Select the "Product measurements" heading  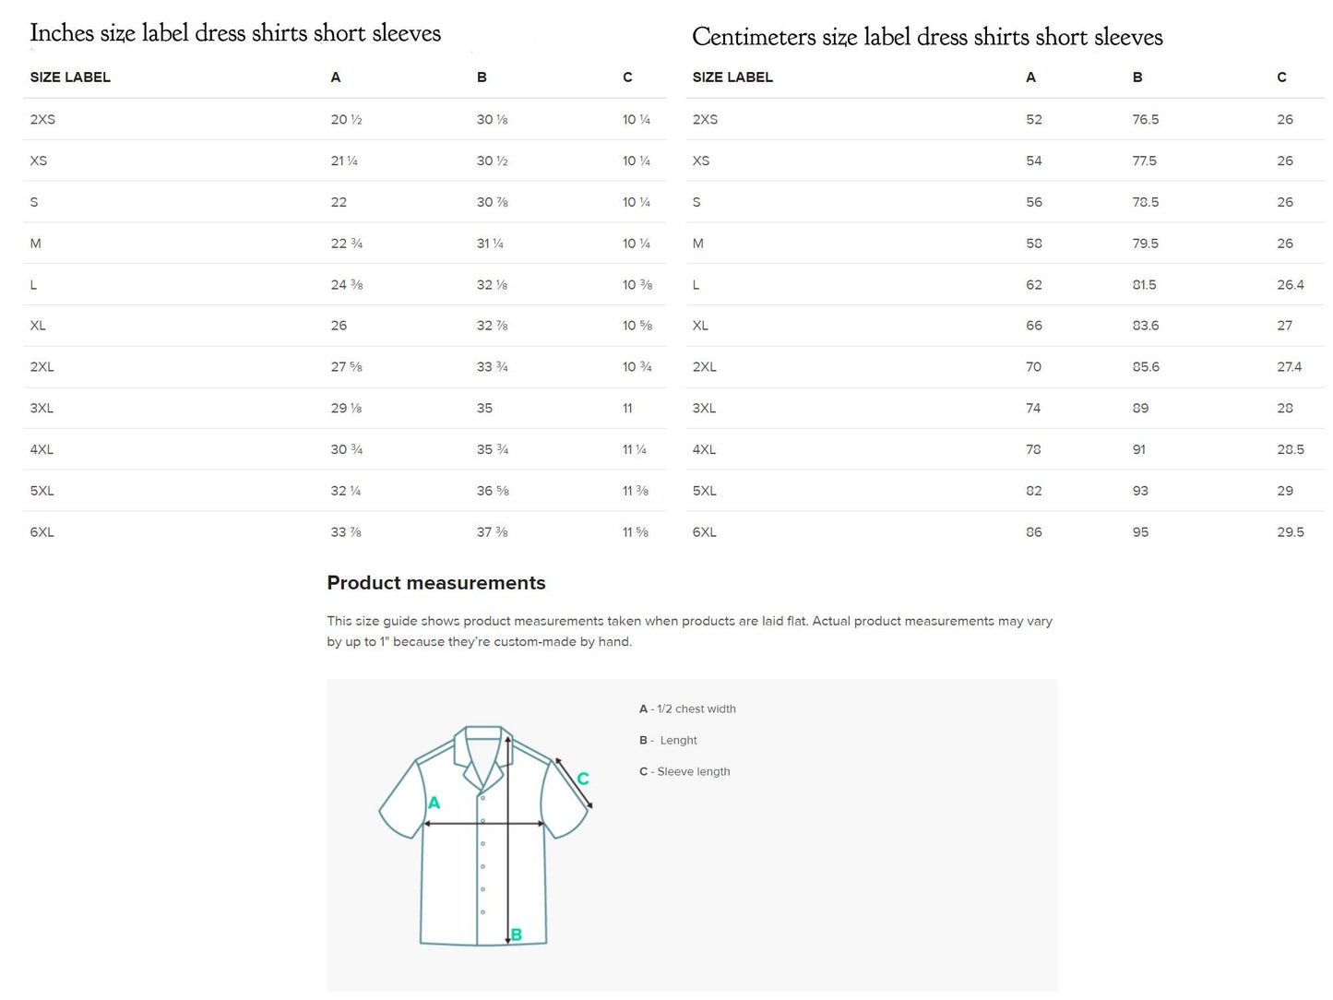[x=436, y=583]
